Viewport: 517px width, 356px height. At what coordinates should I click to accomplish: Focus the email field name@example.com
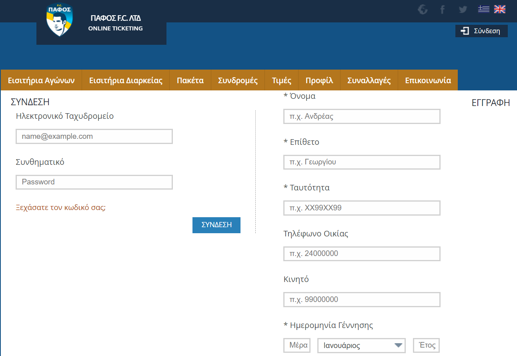(x=94, y=136)
